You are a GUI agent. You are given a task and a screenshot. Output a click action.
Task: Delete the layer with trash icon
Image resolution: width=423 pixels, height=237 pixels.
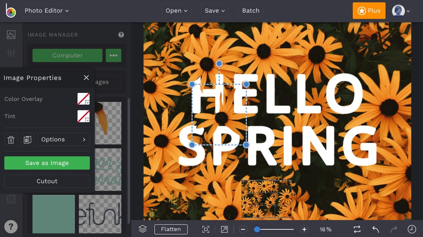point(11,140)
